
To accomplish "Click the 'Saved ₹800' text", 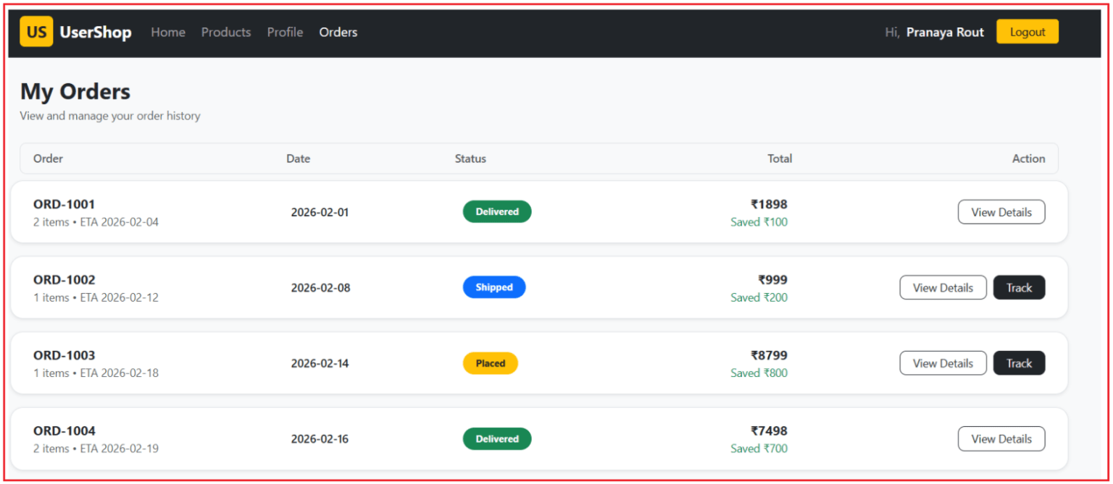I will coord(759,373).
